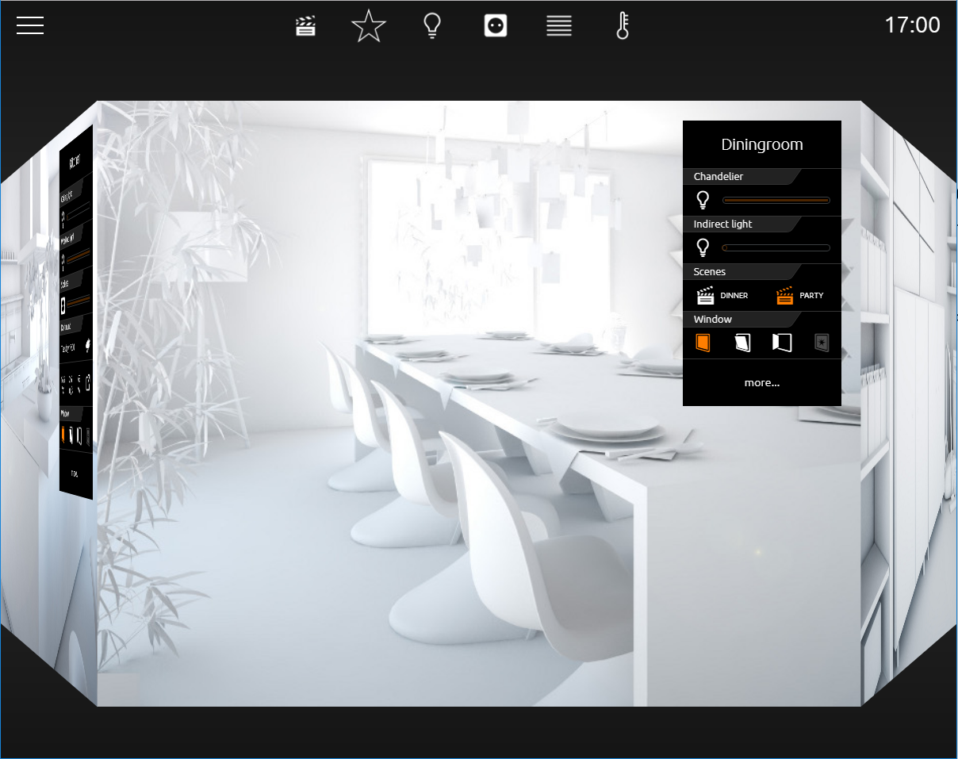Toggle the Indirect light bulb
This screenshot has height=759, width=958.
pyautogui.click(x=703, y=247)
